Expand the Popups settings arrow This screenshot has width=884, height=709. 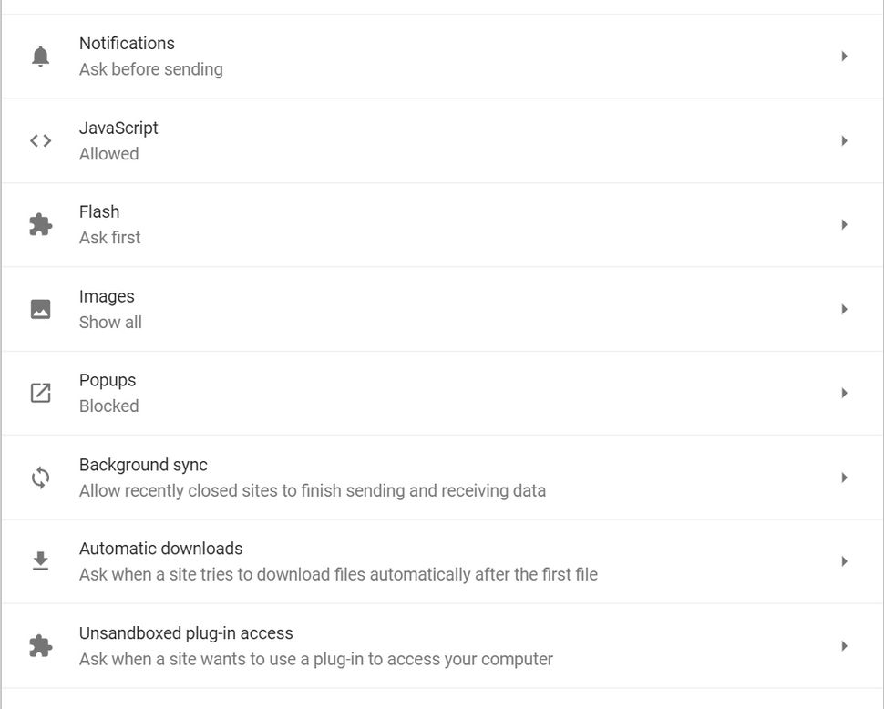click(843, 393)
